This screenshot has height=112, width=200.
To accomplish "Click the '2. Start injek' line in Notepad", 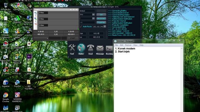I will pyautogui.click(x=122, y=52).
